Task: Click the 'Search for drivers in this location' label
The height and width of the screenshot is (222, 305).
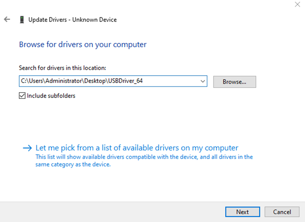Action: click(x=62, y=68)
